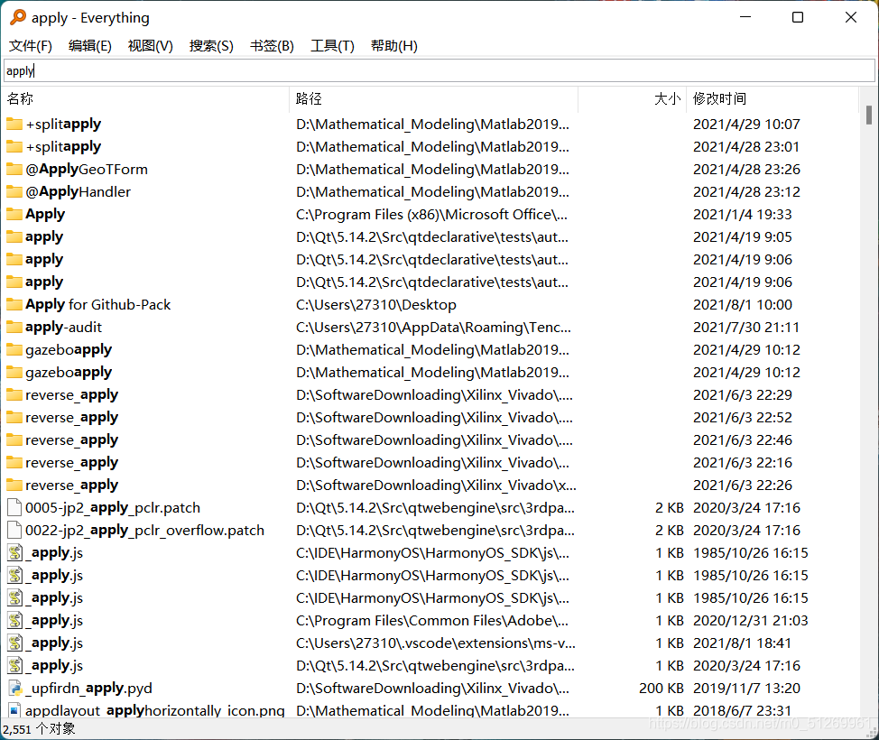Click folder icon of reverse_apply dated 2021/6/3 22:26

[14, 485]
